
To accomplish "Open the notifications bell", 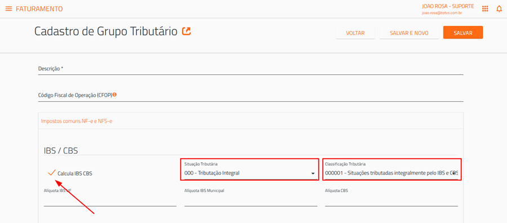I will point(499,8).
